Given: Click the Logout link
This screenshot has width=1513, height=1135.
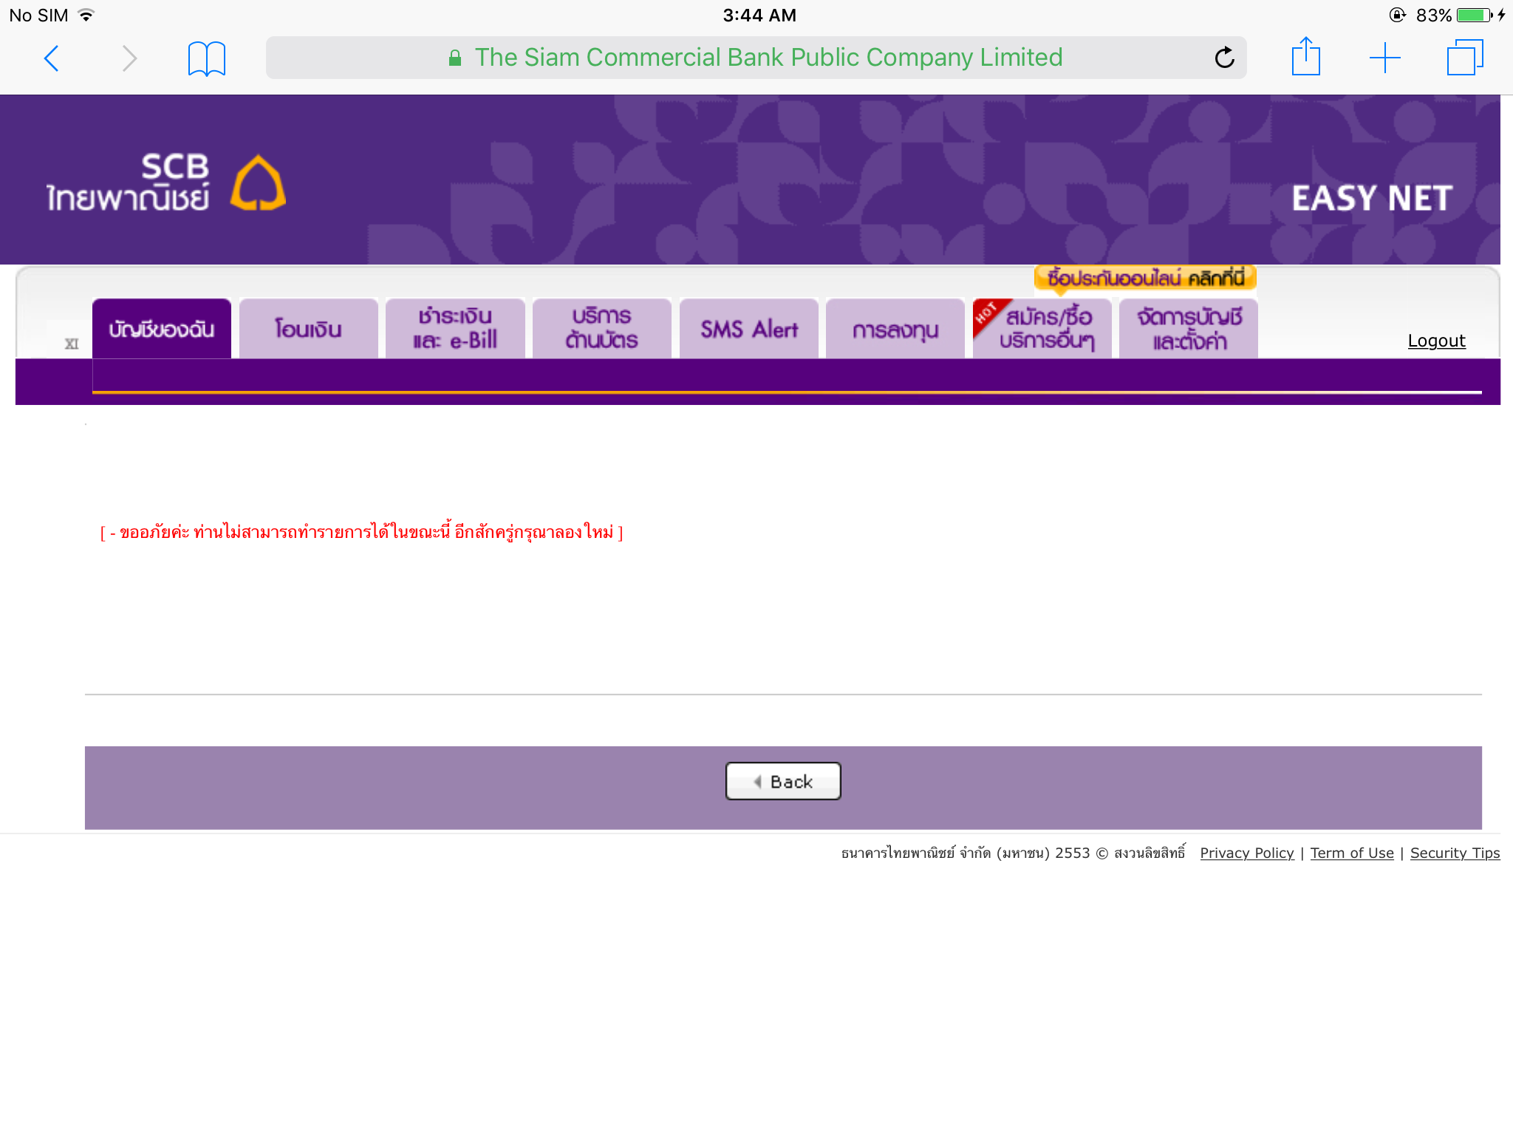Looking at the screenshot, I should point(1436,341).
